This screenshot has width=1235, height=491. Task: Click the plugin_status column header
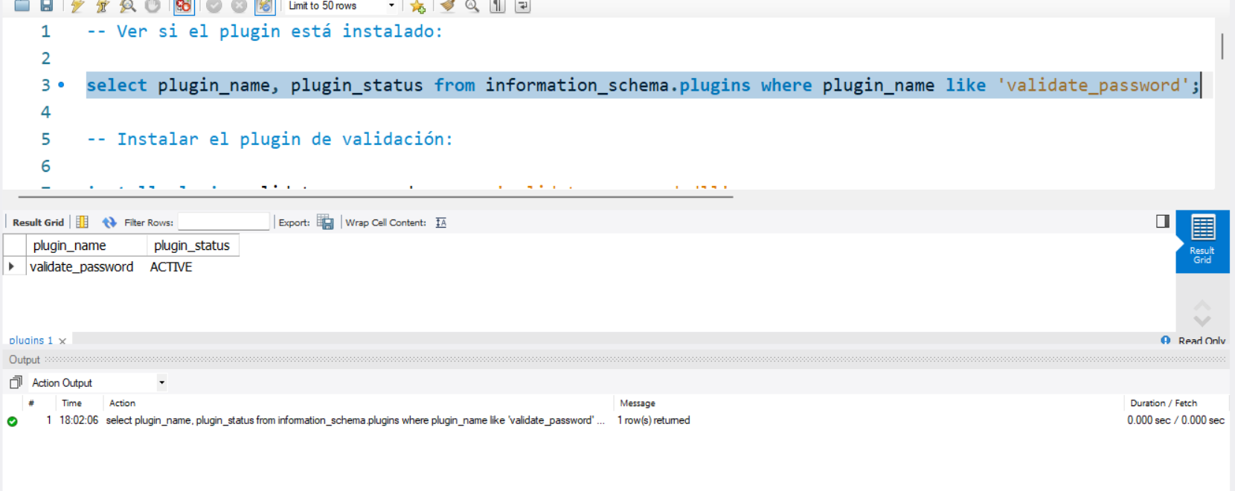192,245
